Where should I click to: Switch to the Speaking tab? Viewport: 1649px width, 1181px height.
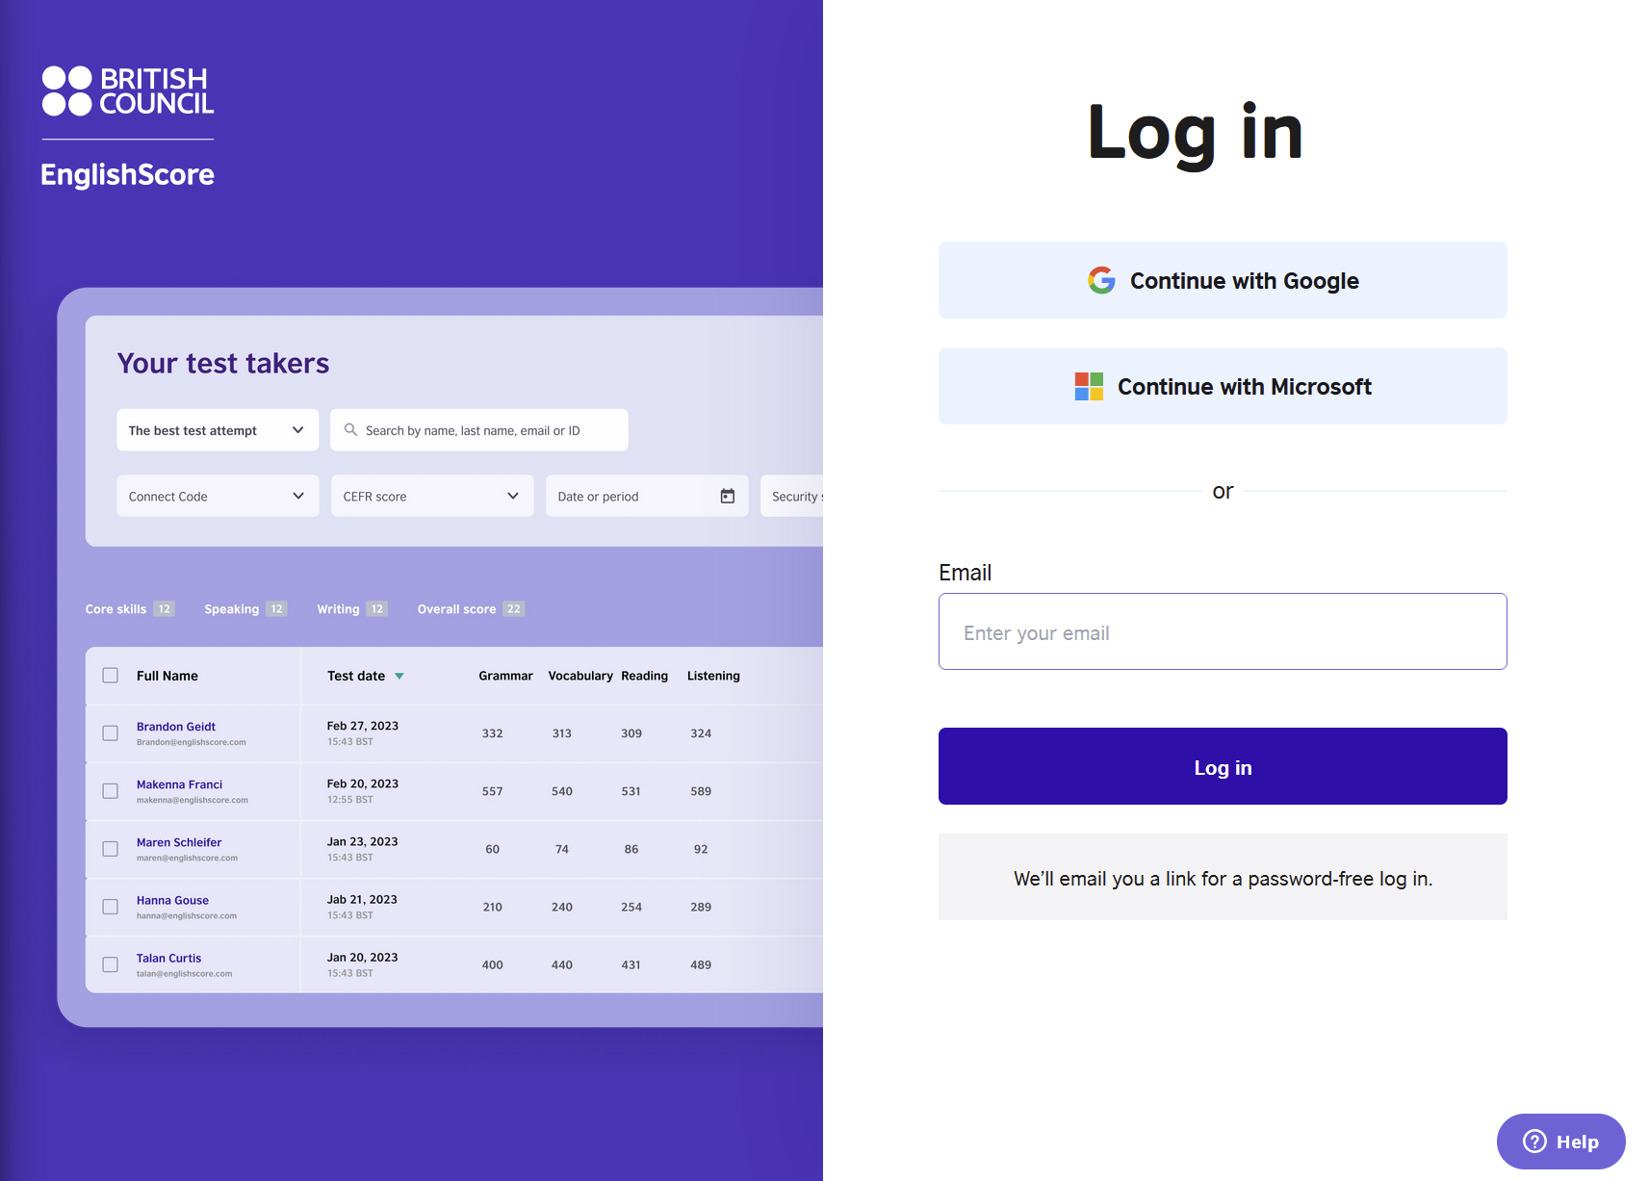(245, 609)
